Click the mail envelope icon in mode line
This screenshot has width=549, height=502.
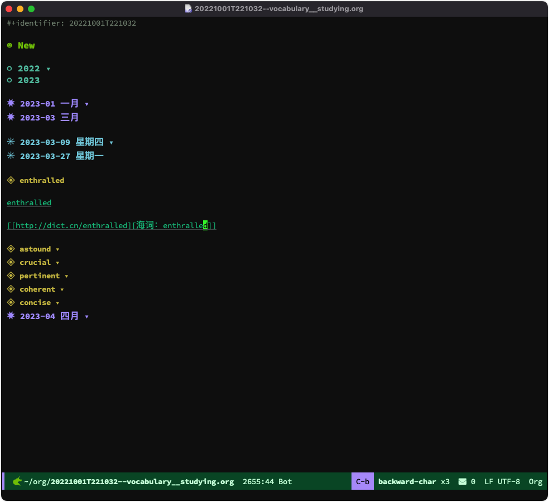[463, 482]
